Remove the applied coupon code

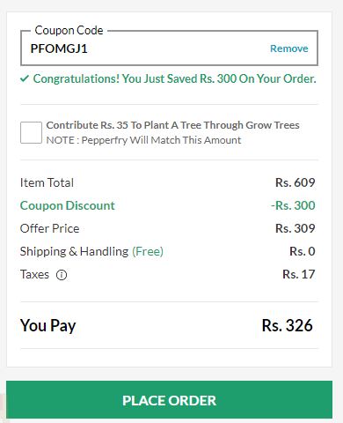[289, 48]
